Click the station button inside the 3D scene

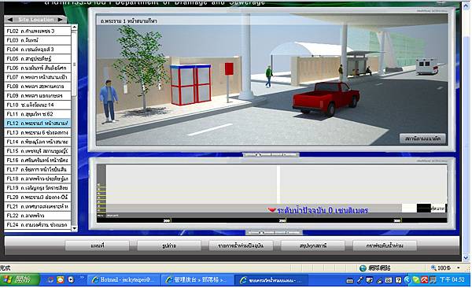pos(422,138)
